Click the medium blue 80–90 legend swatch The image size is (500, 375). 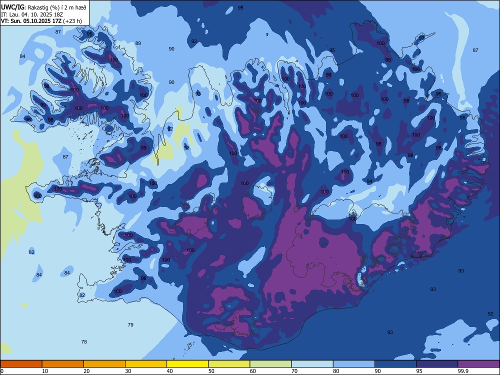coord(354,364)
